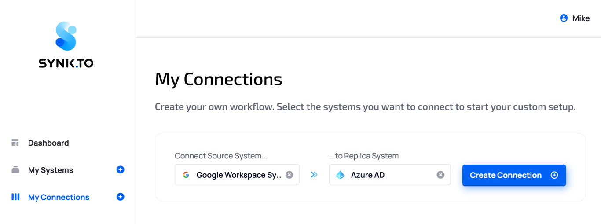Click the My Connections page heading
The height and width of the screenshot is (224, 601).
219,79
